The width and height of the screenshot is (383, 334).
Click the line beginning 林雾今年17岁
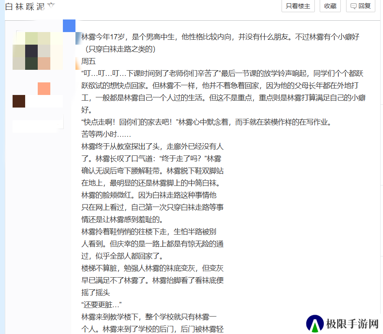(x=220, y=37)
